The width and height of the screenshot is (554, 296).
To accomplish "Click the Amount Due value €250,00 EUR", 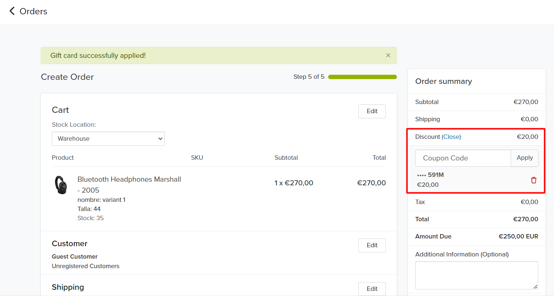I will pyautogui.click(x=518, y=237).
